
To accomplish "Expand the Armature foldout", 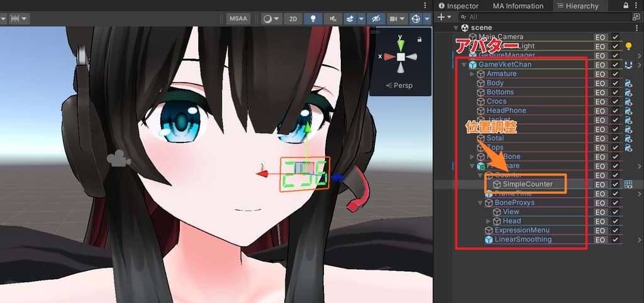I will coord(472,73).
